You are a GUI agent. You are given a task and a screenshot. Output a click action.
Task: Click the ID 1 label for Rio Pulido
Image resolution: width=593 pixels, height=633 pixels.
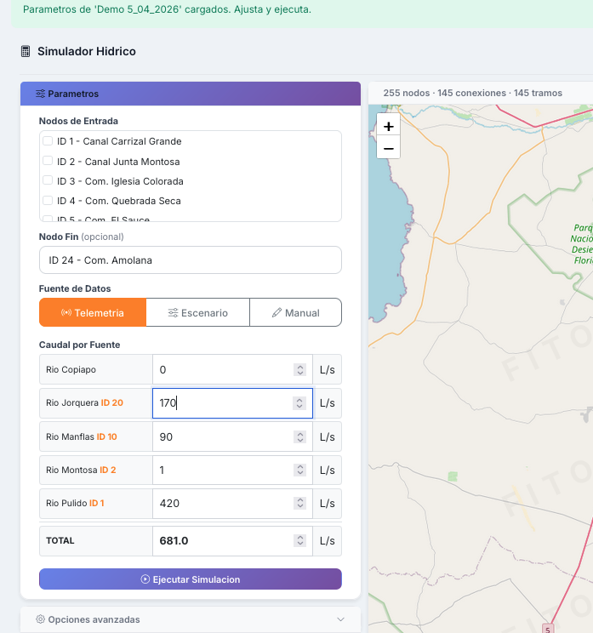(x=96, y=503)
